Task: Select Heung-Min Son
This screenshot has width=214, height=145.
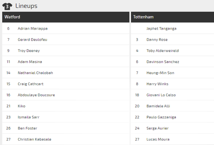Action: (x=160, y=73)
